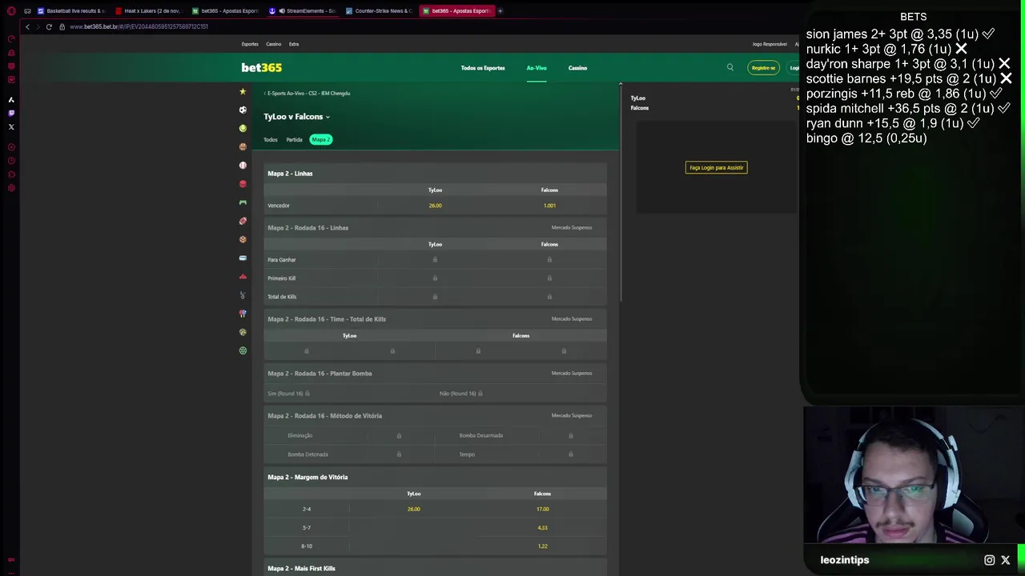Viewport: 1025px width, 576px height.
Task: Pick TyLoo 2-4 margin odds 26.00
Action: pyautogui.click(x=414, y=509)
